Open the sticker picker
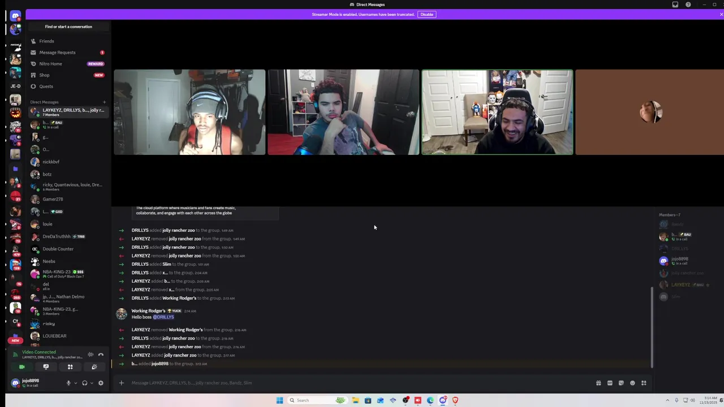 click(621, 383)
